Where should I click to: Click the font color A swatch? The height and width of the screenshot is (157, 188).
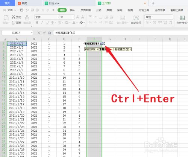[x=74, y=23]
